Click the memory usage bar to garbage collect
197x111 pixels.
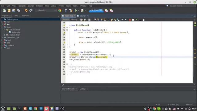click(96, 10)
